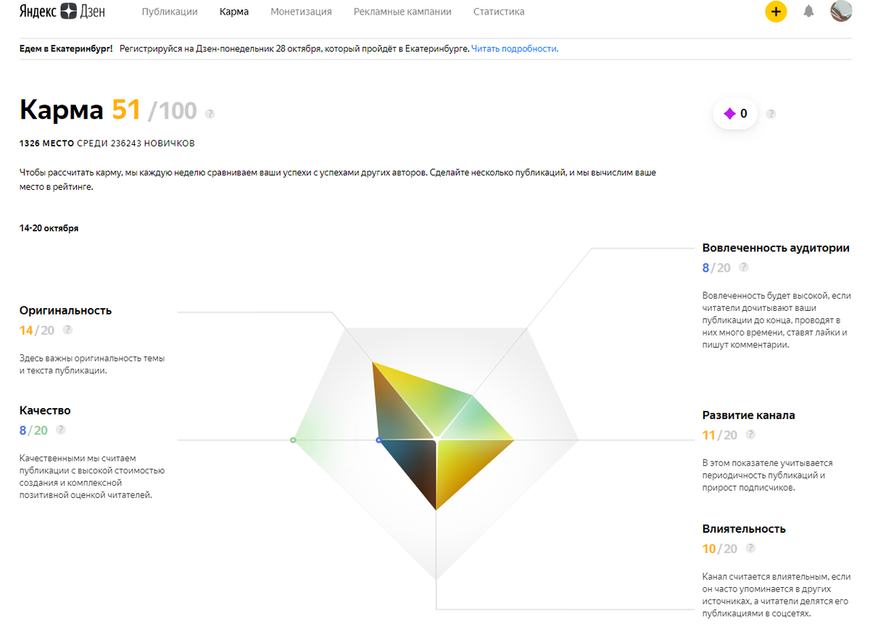The height and width of the screenshot is (632, 870).
Task: Open the user profile avatar
Action: pos(841,12)
